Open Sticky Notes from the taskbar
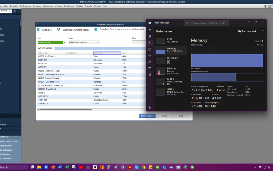Image resolution: width=273 pixels, height=171 pixels. (151, 167)
